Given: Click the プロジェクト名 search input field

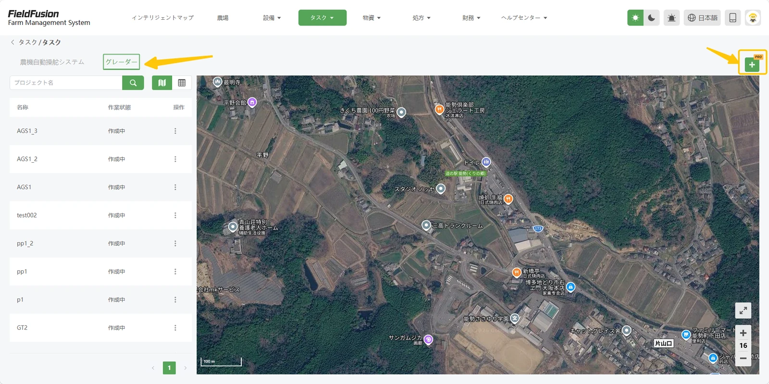Looking at the screenshot, I should (x=66, y=83).
